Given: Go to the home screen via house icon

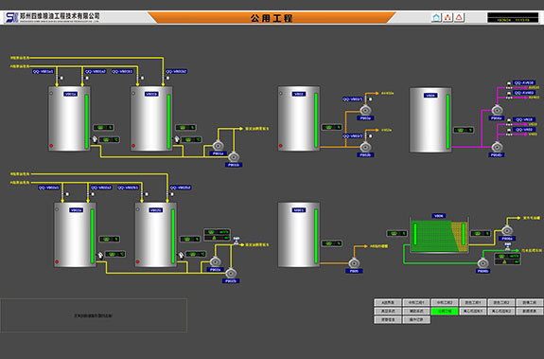Looking at the screenshot, I should click(436, 17).
